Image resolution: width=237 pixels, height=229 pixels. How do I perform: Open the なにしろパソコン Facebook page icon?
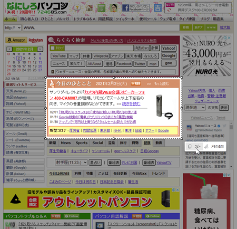pos(136,8)
